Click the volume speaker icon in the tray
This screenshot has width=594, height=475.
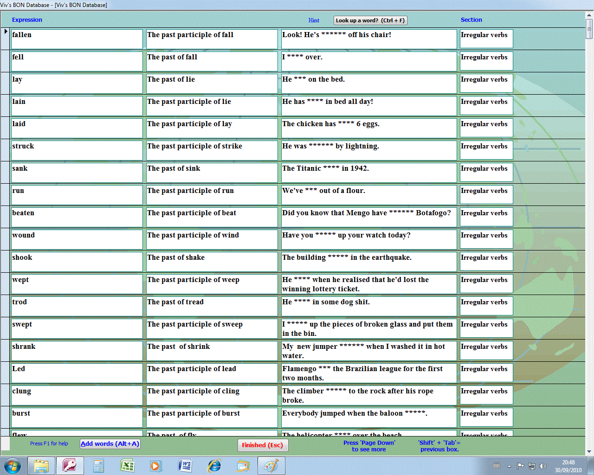point(542,466)
